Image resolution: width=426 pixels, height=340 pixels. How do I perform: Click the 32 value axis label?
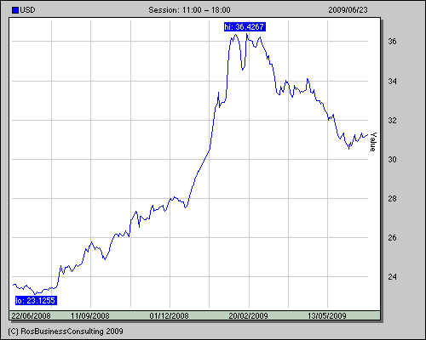[392, 121]
